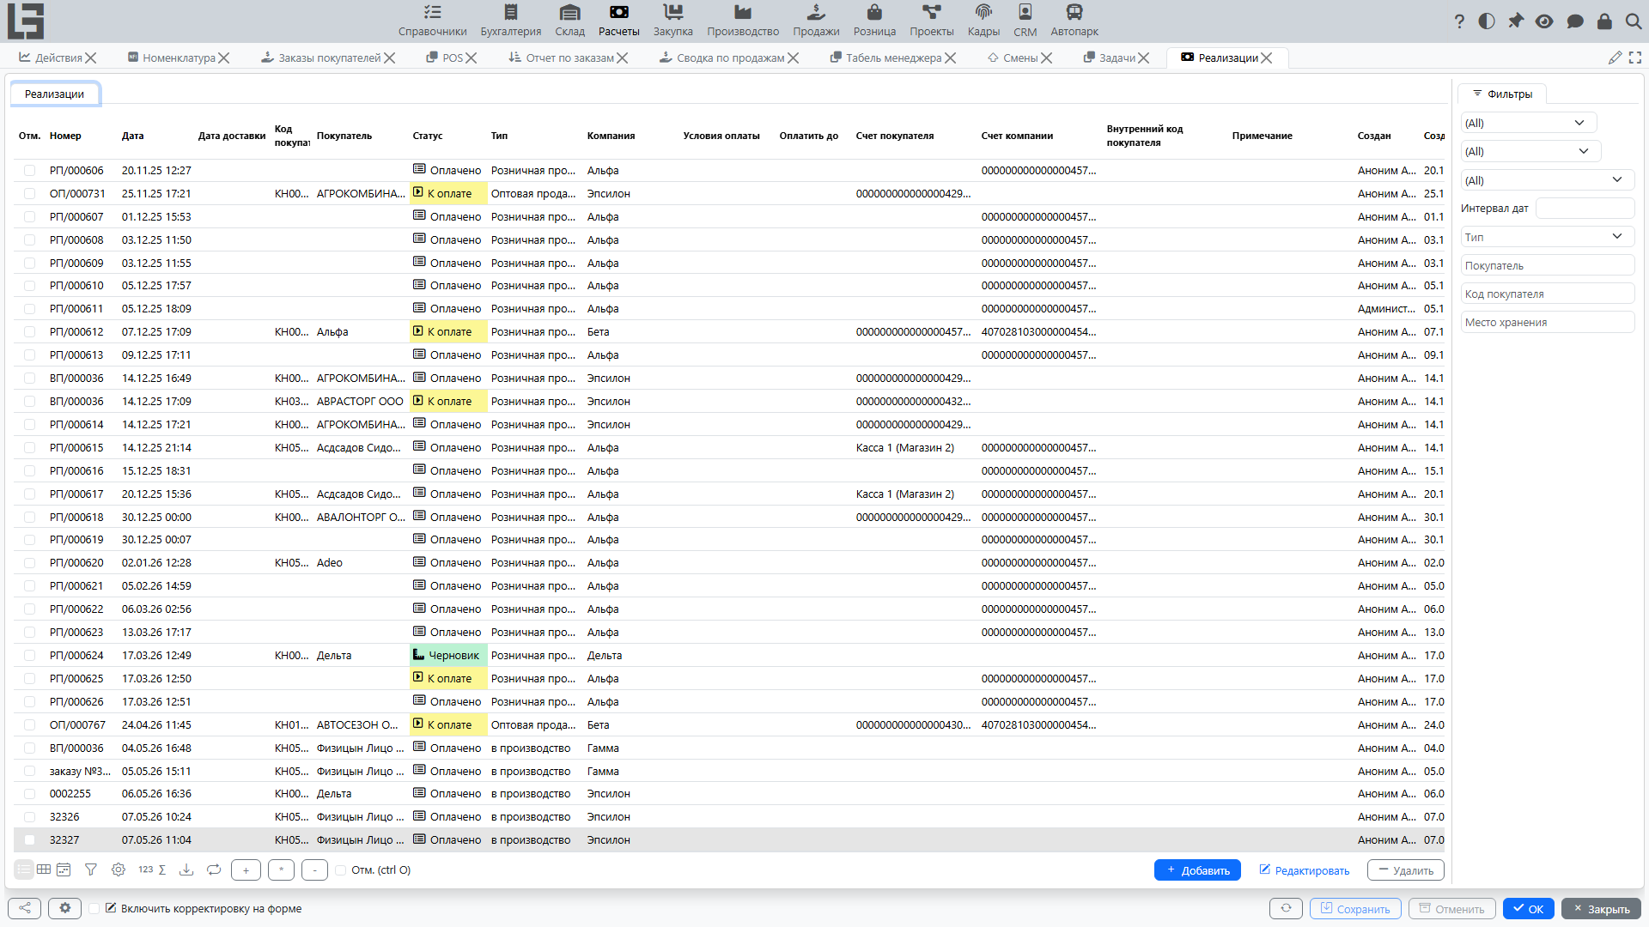Check the box for row РП/000612
The width and height of the screenshot is (1649, 927).
click(x=30, y=332)
